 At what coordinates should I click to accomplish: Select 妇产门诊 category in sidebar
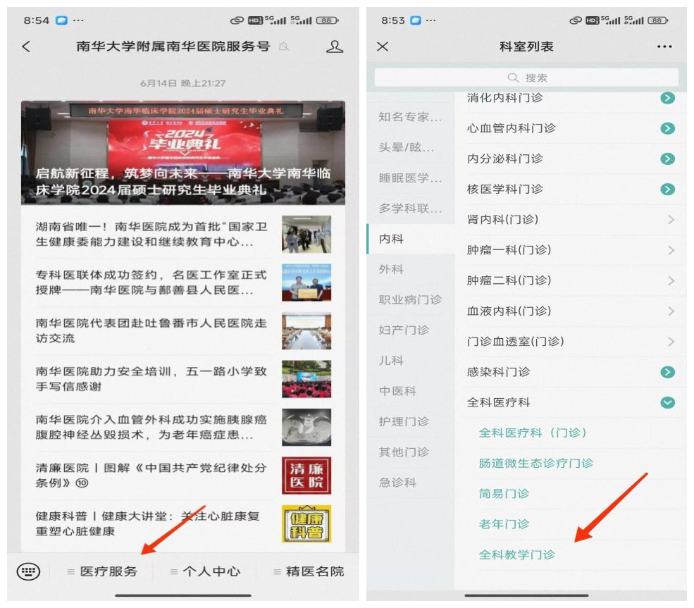point(410,330)
